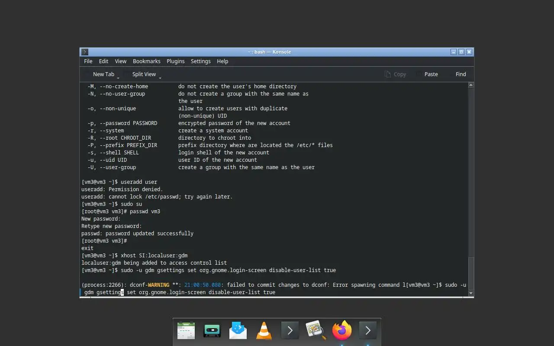Open the View menu
The height and width of the screenshot is (346, 554).
121,61
